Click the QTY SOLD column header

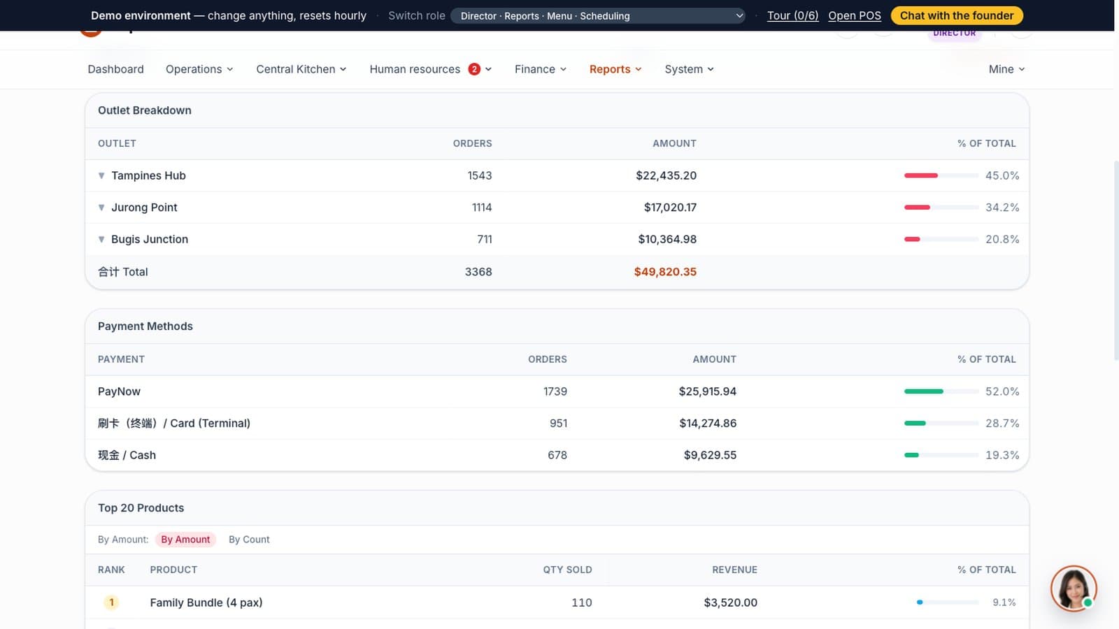click(567, 570)
